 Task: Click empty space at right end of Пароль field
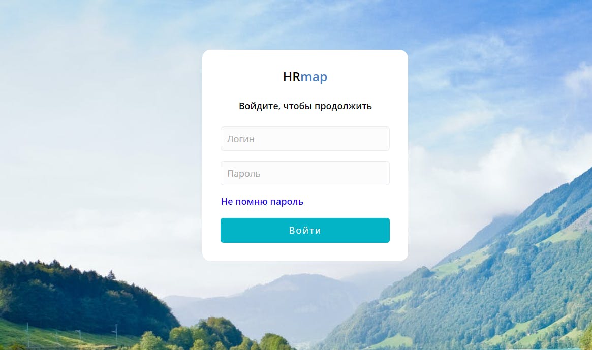click(370, 173)
